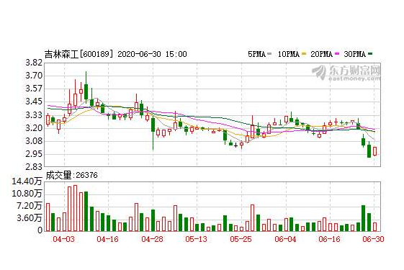This screenshot has height=270, width=404.
Task: Click the 3.70 price axis label
Action: (34, 76)
